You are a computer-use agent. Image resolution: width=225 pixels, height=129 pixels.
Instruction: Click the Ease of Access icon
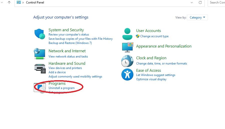(x=127, y=74)
